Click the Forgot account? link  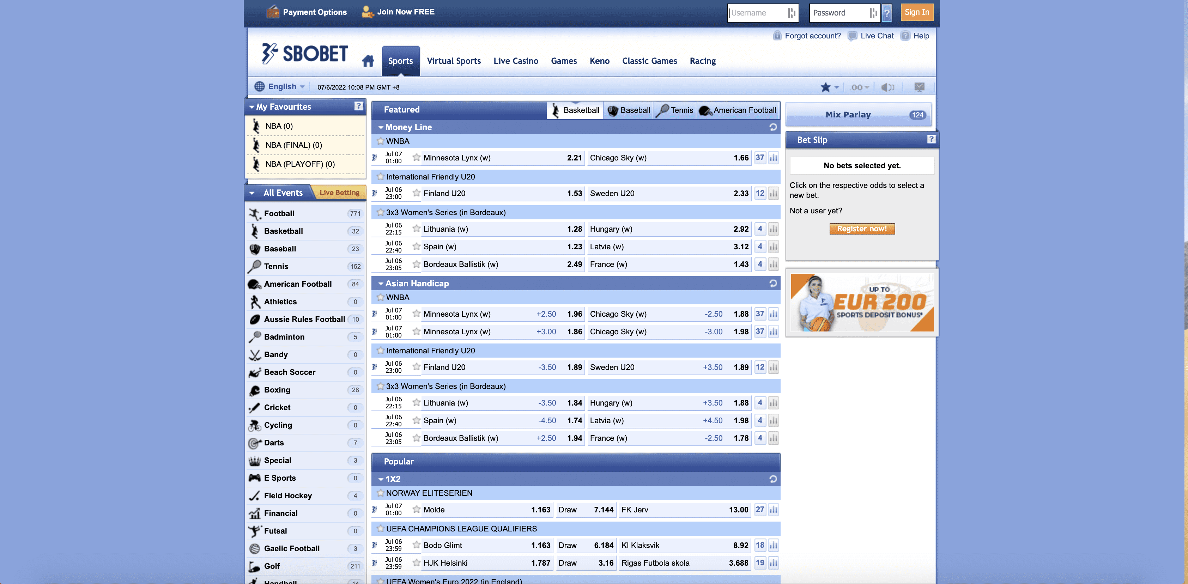(813, 36)
